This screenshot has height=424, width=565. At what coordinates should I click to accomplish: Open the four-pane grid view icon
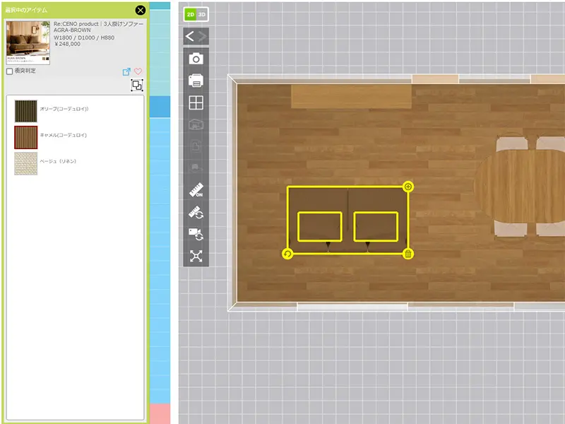196,102
